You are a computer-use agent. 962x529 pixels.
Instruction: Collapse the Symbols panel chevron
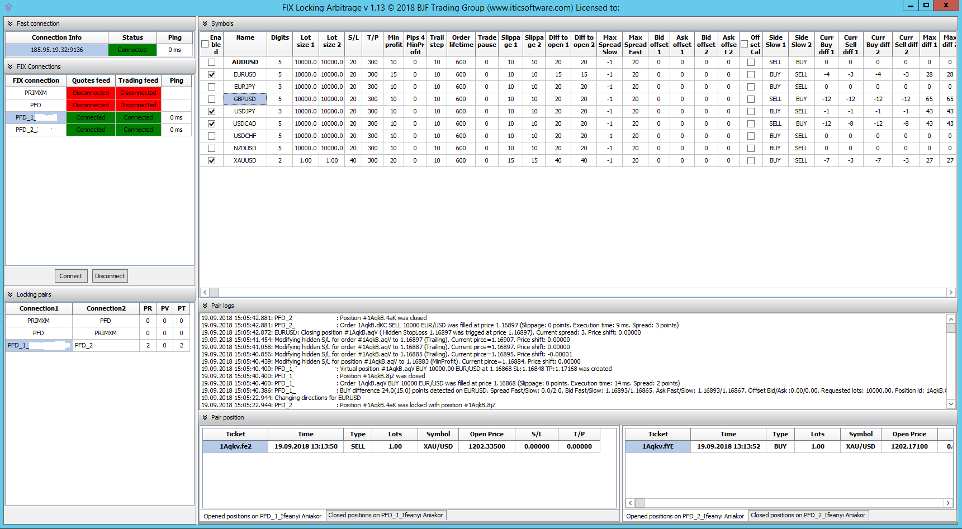tap(205, 23)
